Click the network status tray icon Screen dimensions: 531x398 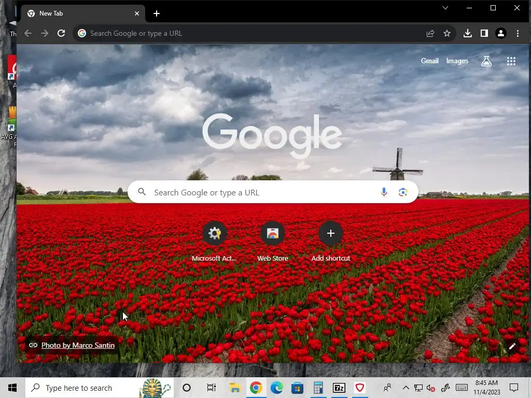click(418, 388)
